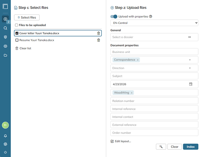The width and height of the screenshot is (202, 157).
Task: Toggle 'Upload with properties' off
Action: [x=114, y=16]
